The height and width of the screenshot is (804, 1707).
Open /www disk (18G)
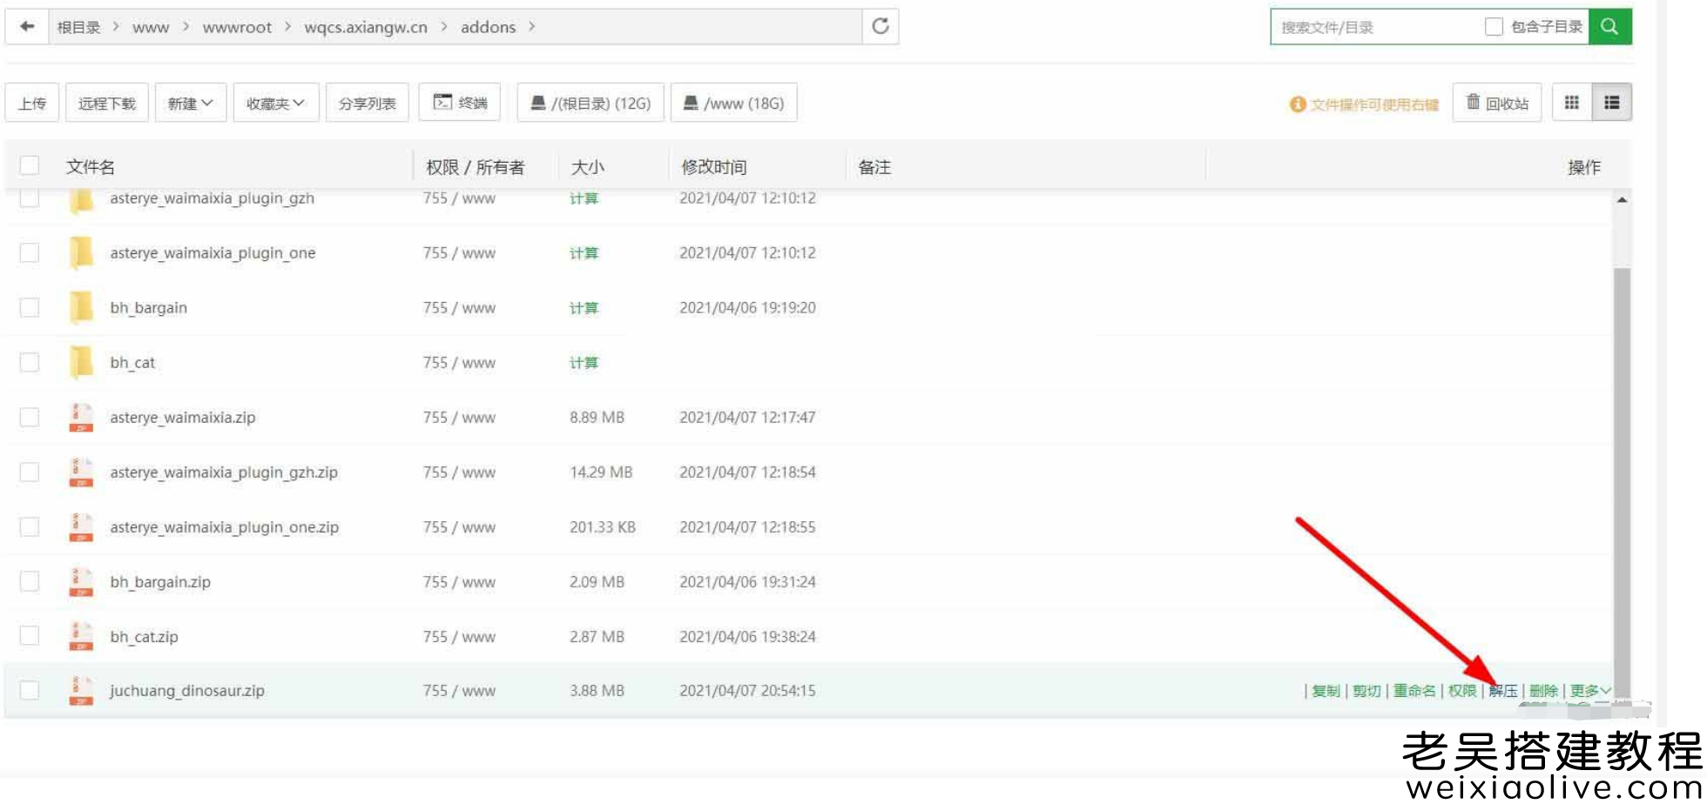tap(733, 103)
